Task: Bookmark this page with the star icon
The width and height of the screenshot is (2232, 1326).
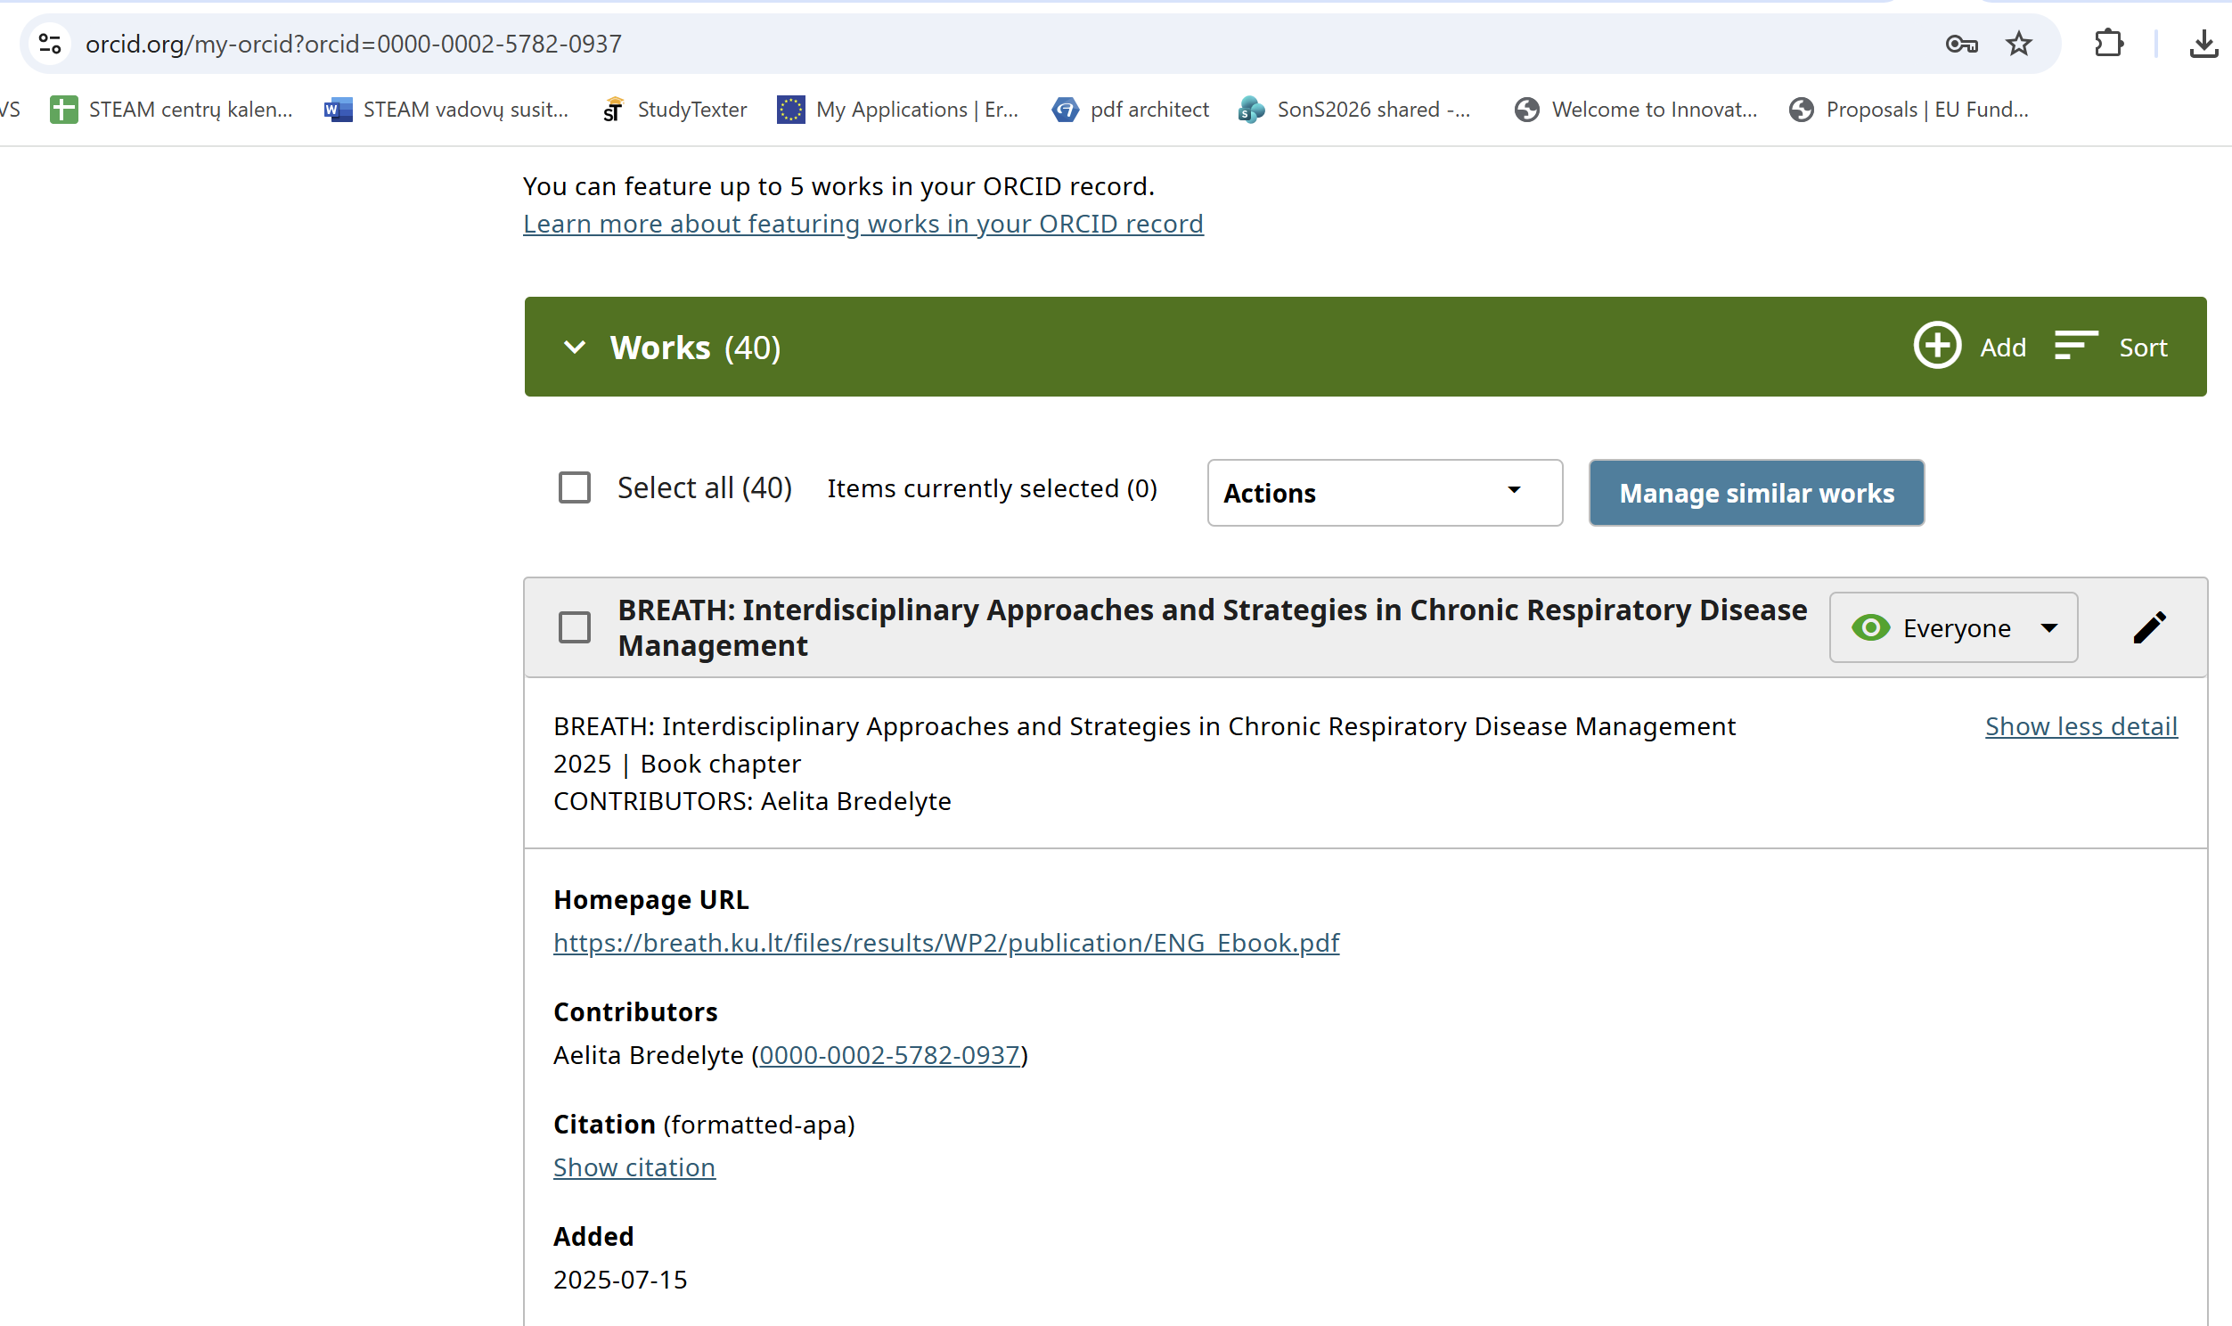Action: coord(2018,44)
